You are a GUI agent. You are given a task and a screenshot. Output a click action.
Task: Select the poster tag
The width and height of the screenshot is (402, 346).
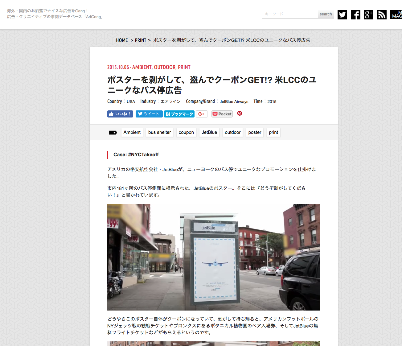255,132
